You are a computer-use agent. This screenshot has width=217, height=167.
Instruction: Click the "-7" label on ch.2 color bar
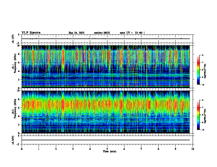pos(202,107)
